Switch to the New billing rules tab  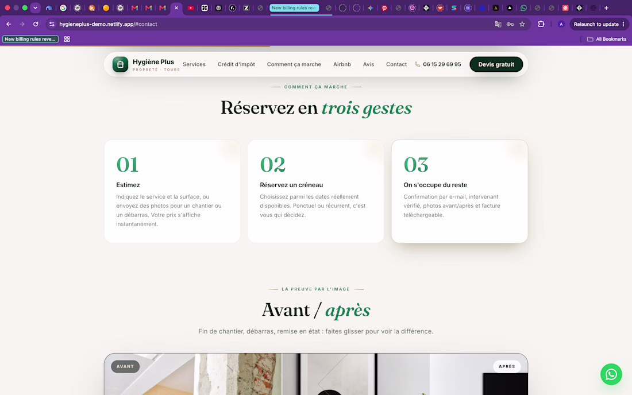coord(294,7)
